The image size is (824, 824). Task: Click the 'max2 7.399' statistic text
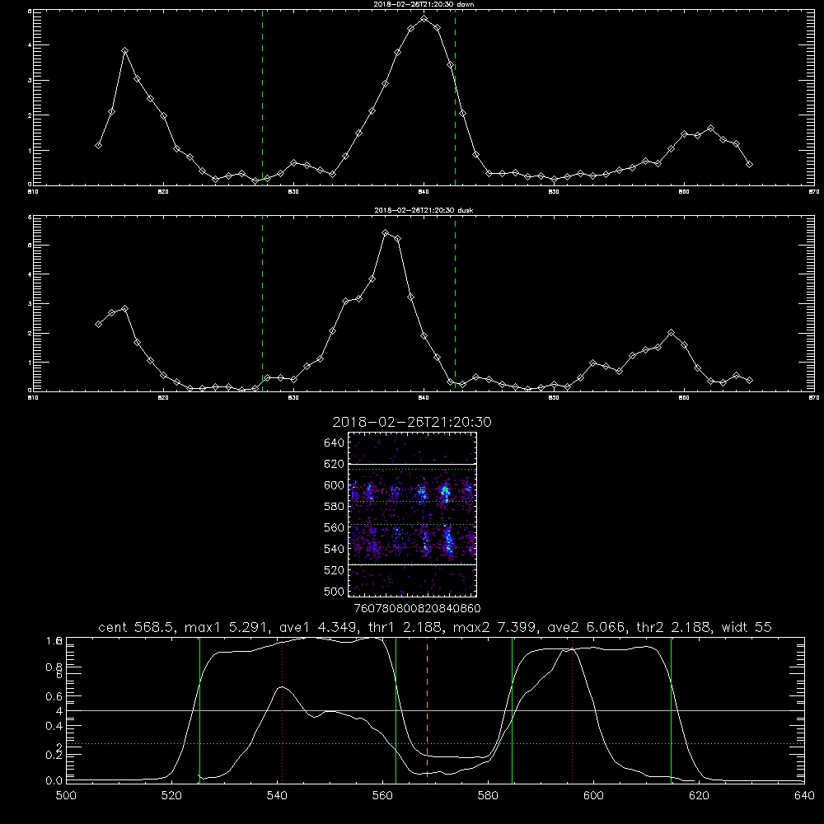(494, 627)
